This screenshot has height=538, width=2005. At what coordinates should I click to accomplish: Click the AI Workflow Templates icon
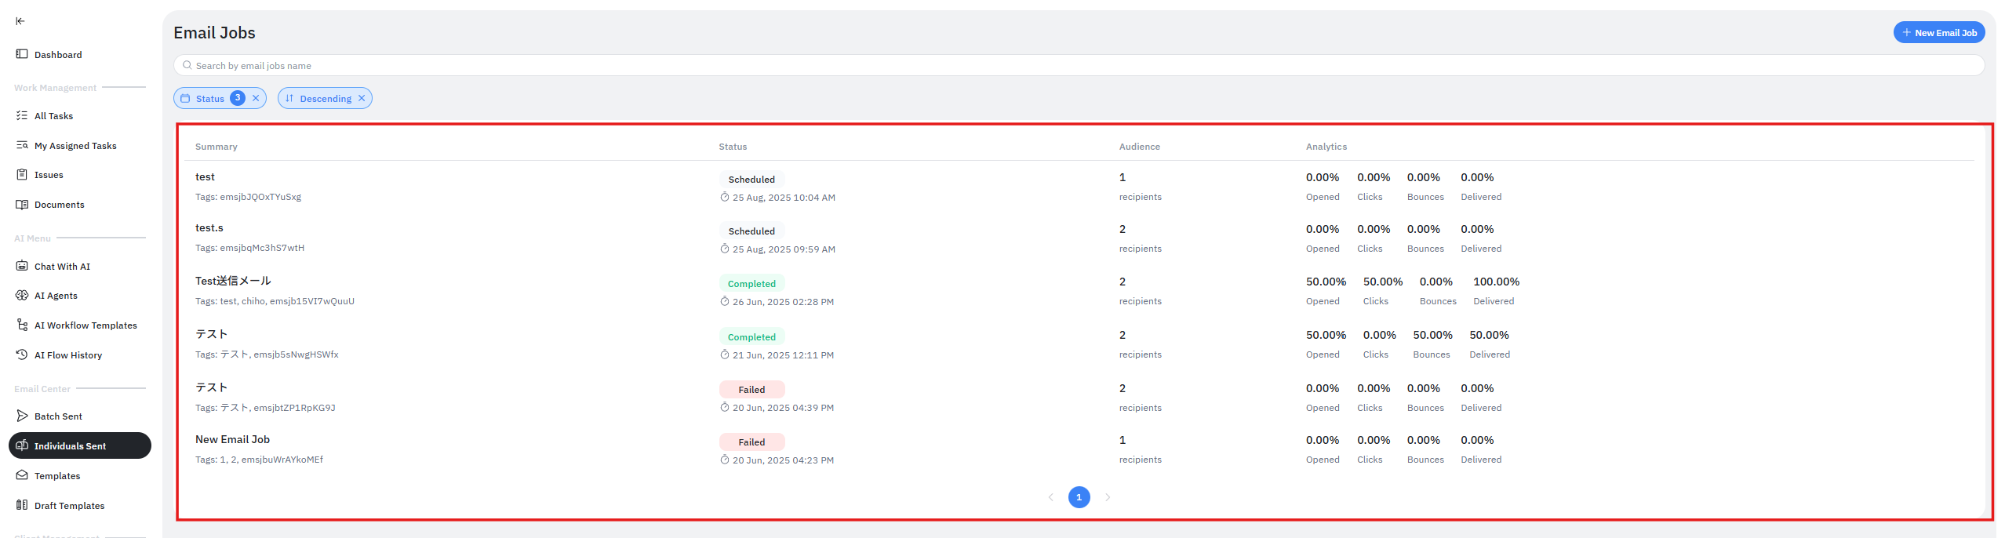tap(22, 325)
